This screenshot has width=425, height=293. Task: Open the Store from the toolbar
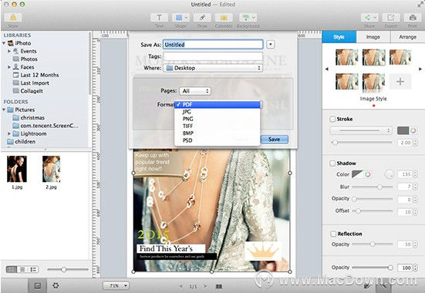point(13,18)
